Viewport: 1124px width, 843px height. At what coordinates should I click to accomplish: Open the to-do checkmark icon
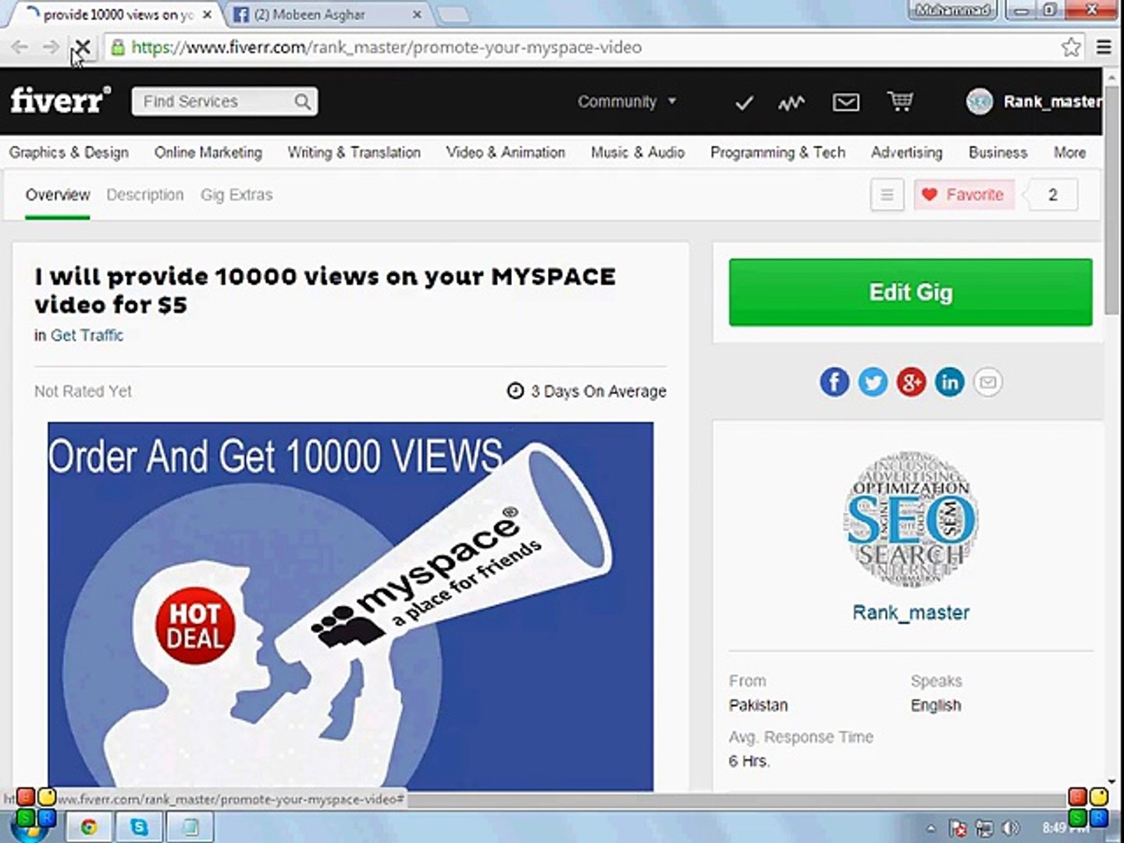tap(744, 102)
